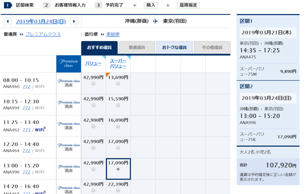Click Premium class logo for ANA460 row

point(69,81)
